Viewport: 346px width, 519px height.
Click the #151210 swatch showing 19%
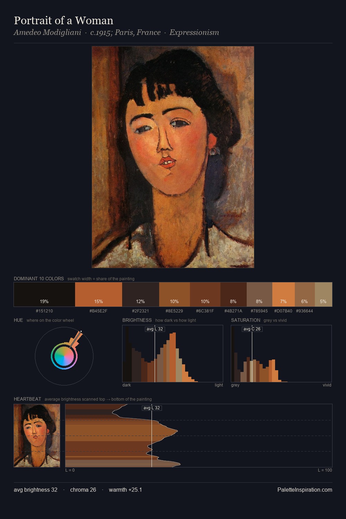pos(44,294)
